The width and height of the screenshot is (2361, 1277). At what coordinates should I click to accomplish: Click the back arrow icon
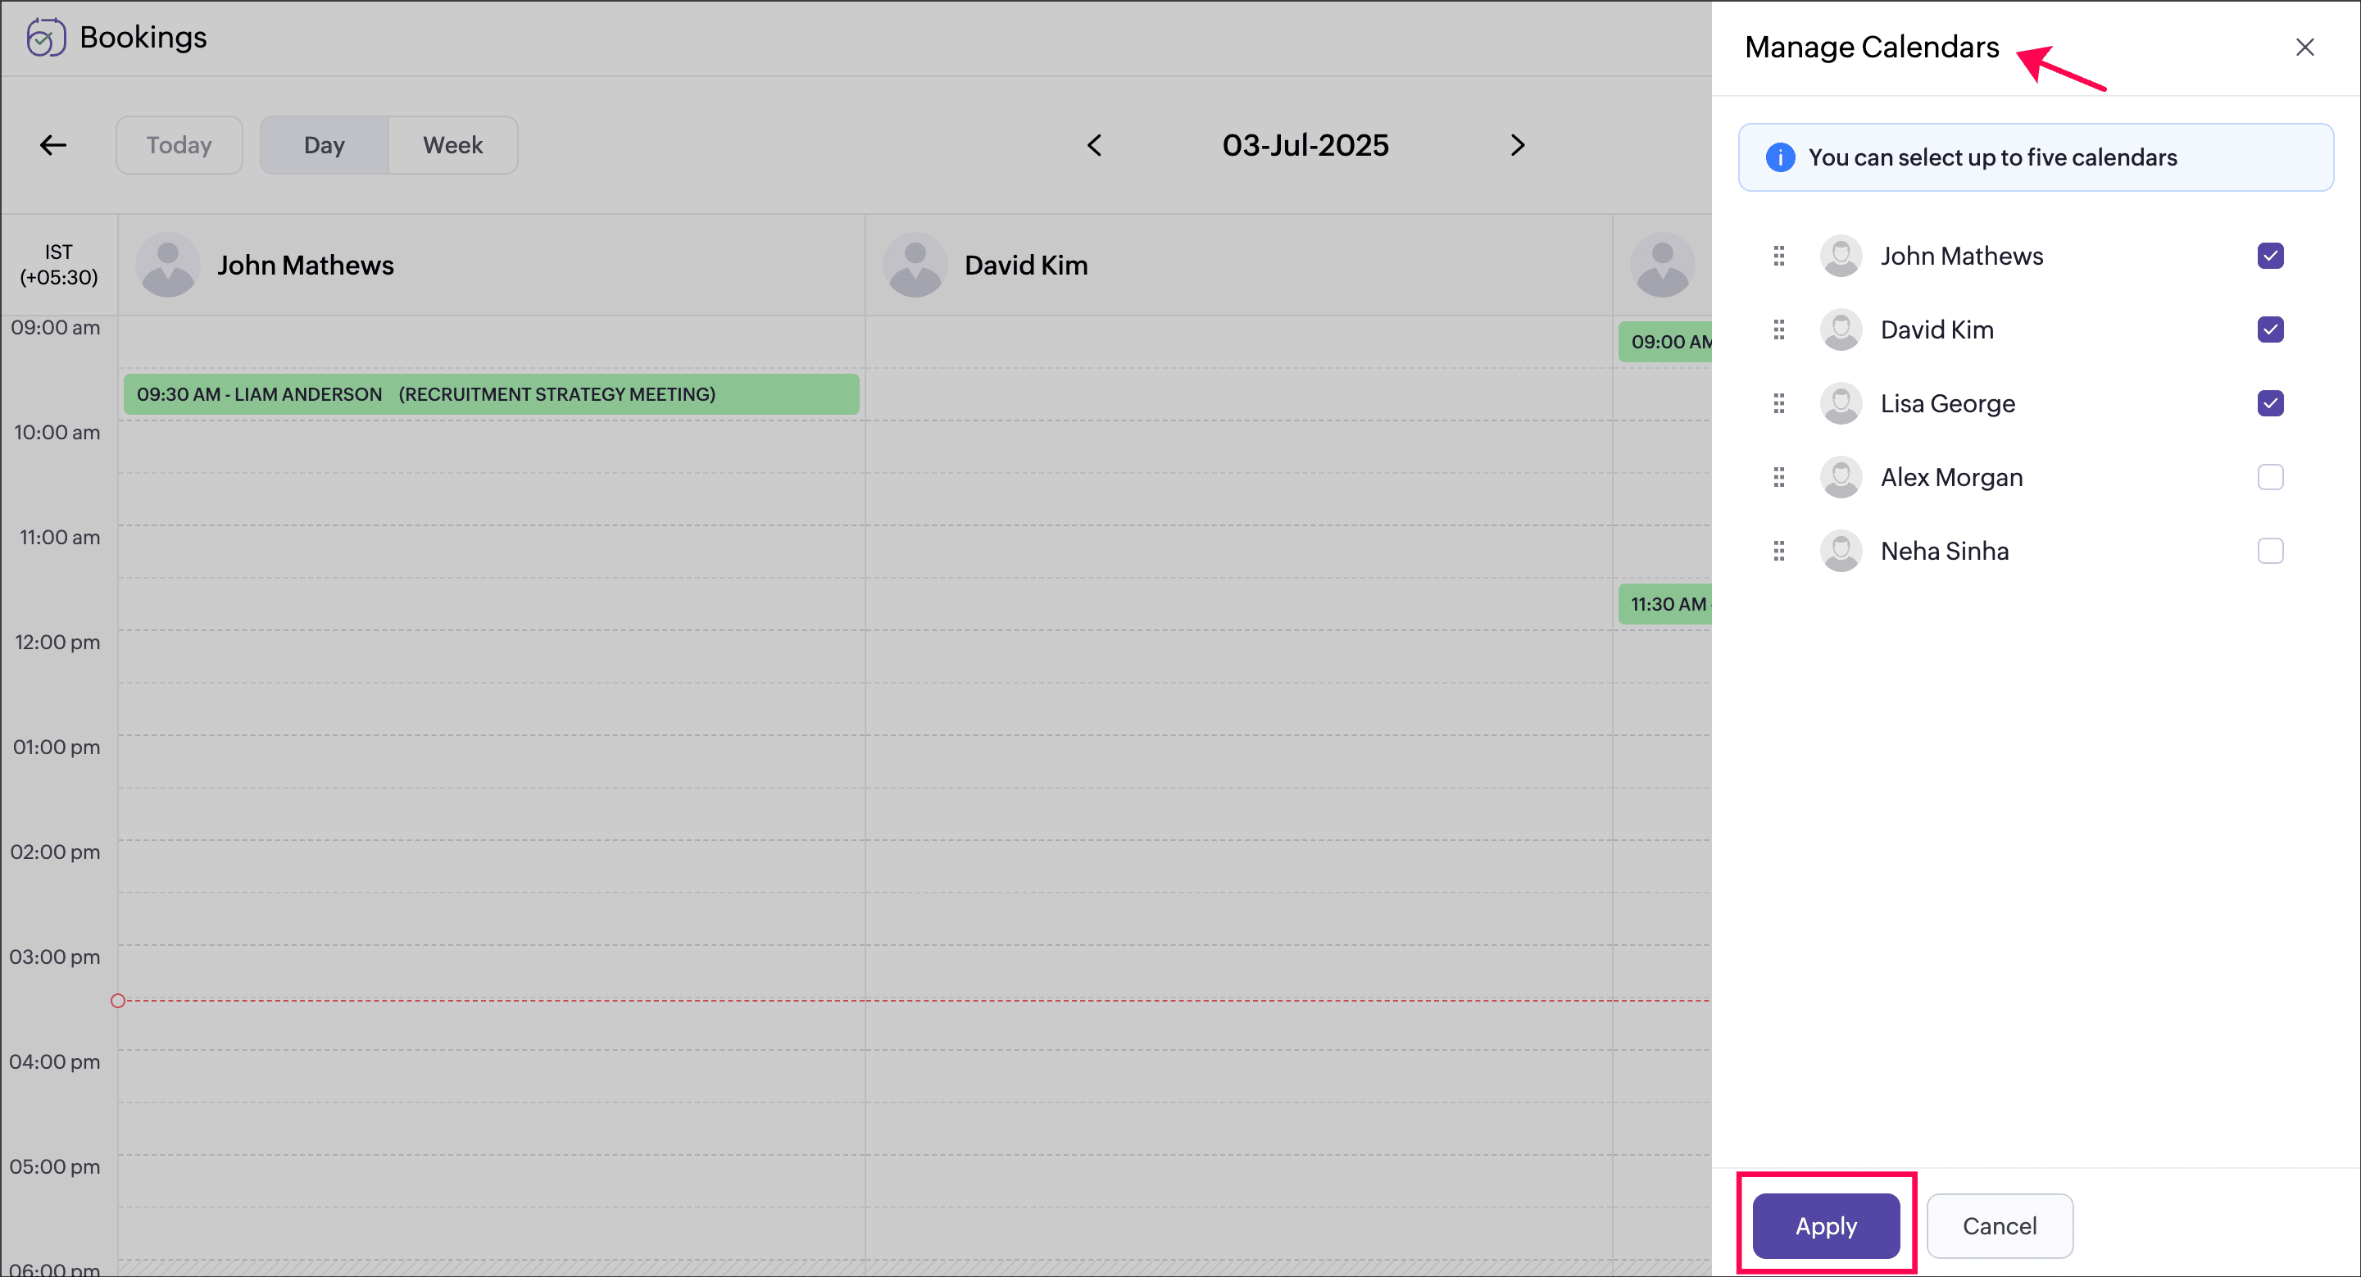click(x=53, y=145)
